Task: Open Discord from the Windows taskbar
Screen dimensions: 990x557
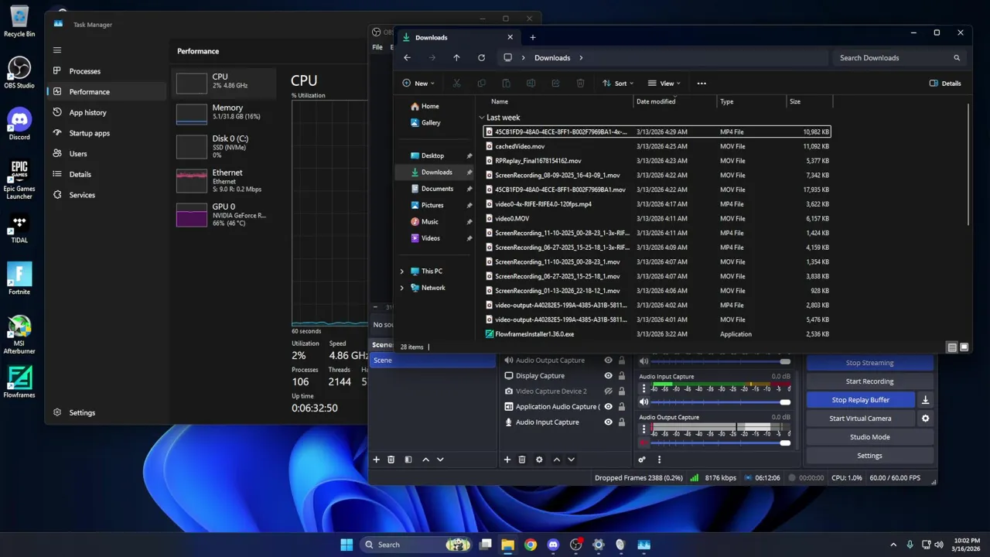Action: coord(553,545)
